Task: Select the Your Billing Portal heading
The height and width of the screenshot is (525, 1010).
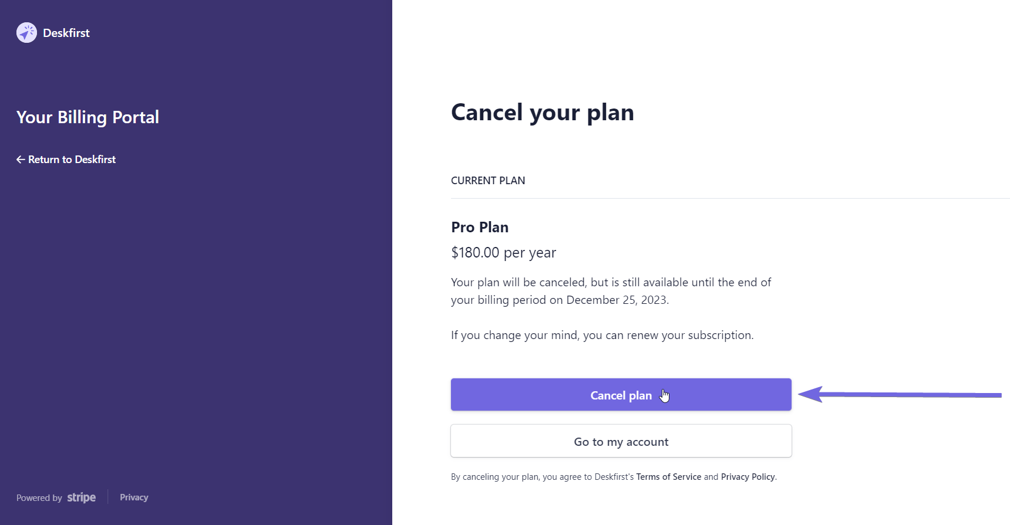Action: click(87, 117)
